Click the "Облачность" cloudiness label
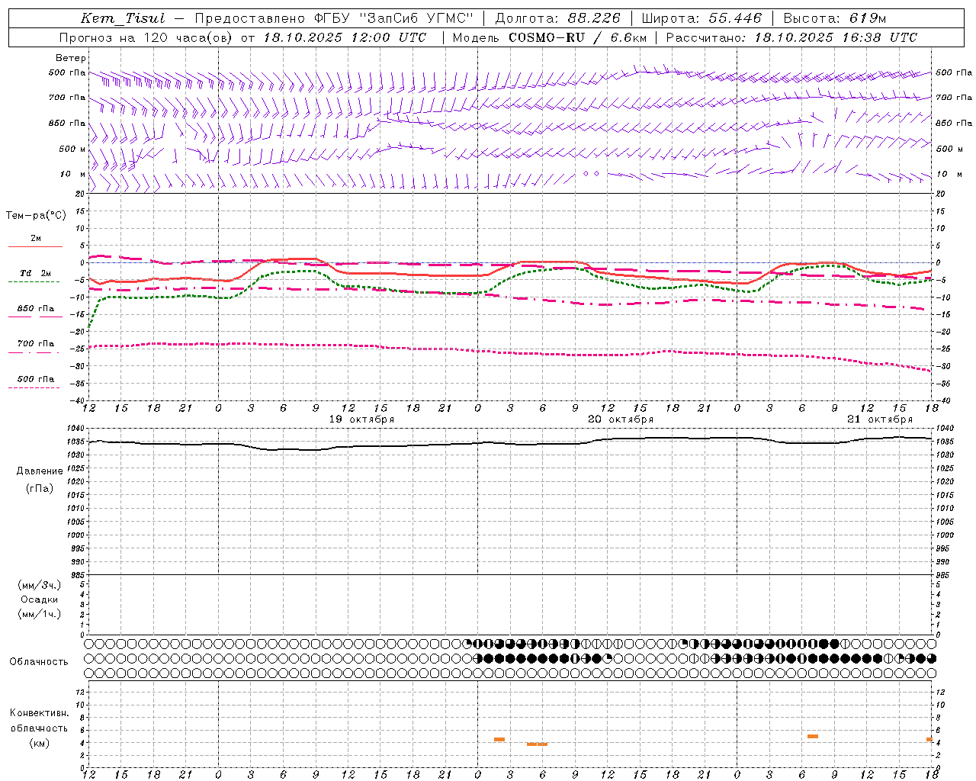Viewport: 976px width, 781px height. [39, 661]
